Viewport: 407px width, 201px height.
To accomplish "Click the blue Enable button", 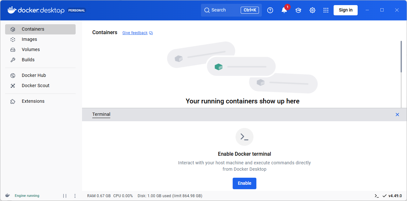I will tap(245, 183).
